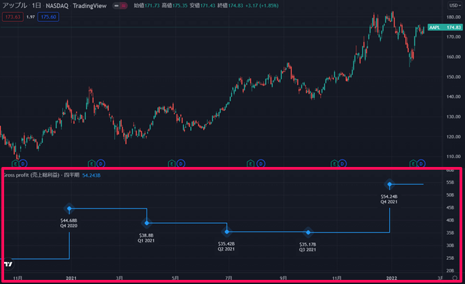Open the E earnings marker above Q4 2020 point
Viewport: 465px width, 284px height.
[x=92, y=164]
